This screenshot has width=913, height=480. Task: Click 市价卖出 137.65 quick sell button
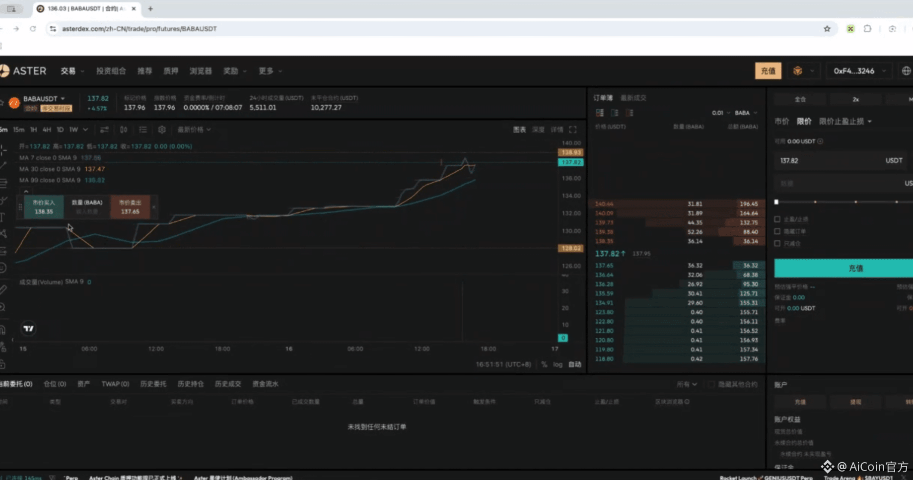(130, 207)
